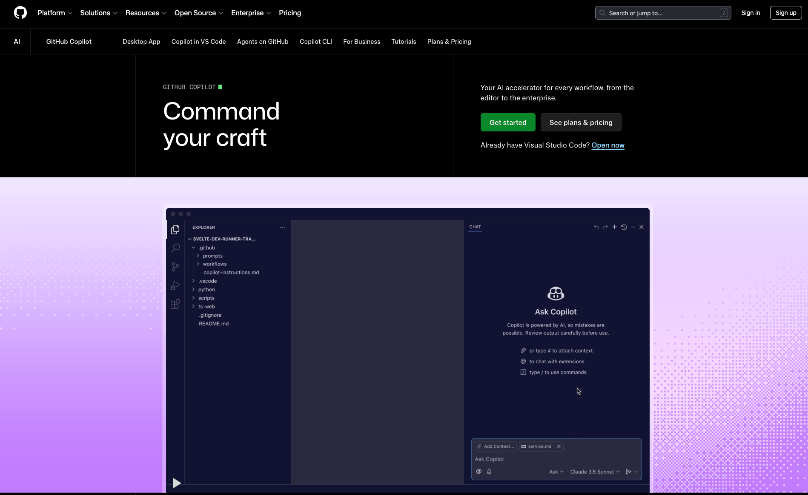Screen dimensions: 808x495
Task: Open the Search icon in activity bar
Action: 175,248
